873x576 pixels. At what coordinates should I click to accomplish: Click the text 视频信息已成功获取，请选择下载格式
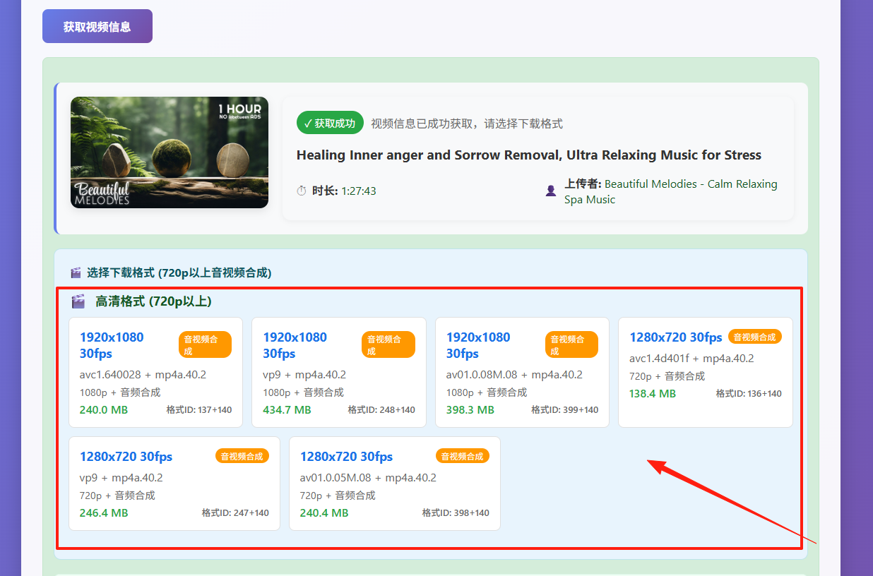click(467, 124)
